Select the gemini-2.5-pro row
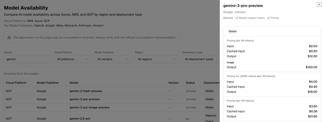The height and width of the screenshot is (122, 324). coord(112,117)
